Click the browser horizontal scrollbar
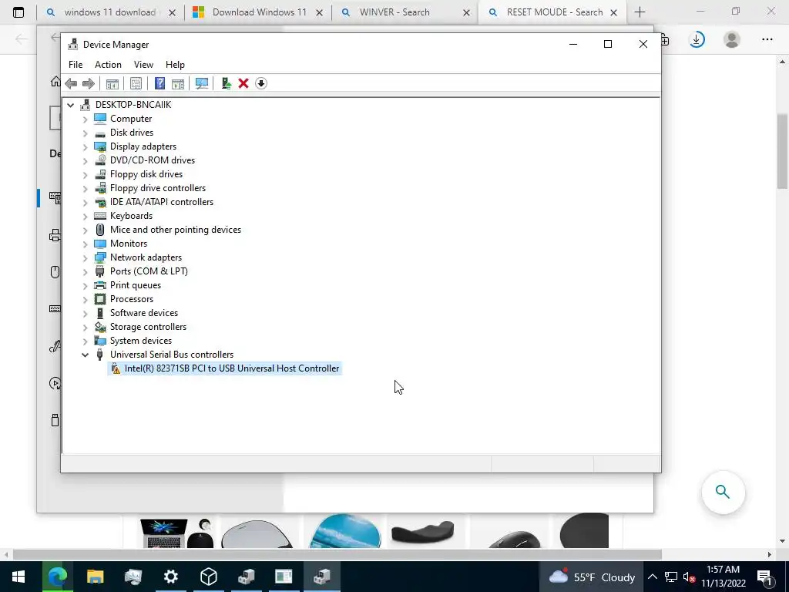The height and width of the screenshot is (592, 789). point(337,555)
